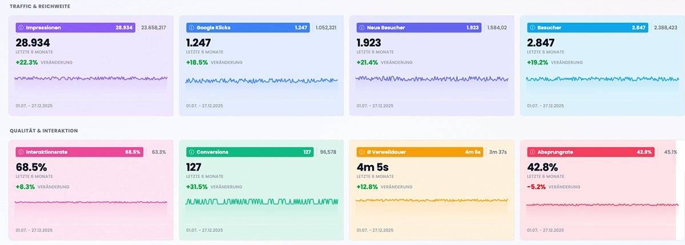This screenshot has height=245, width=685.
Task: Click the +12.8% change value
Action: click(367, 187)
